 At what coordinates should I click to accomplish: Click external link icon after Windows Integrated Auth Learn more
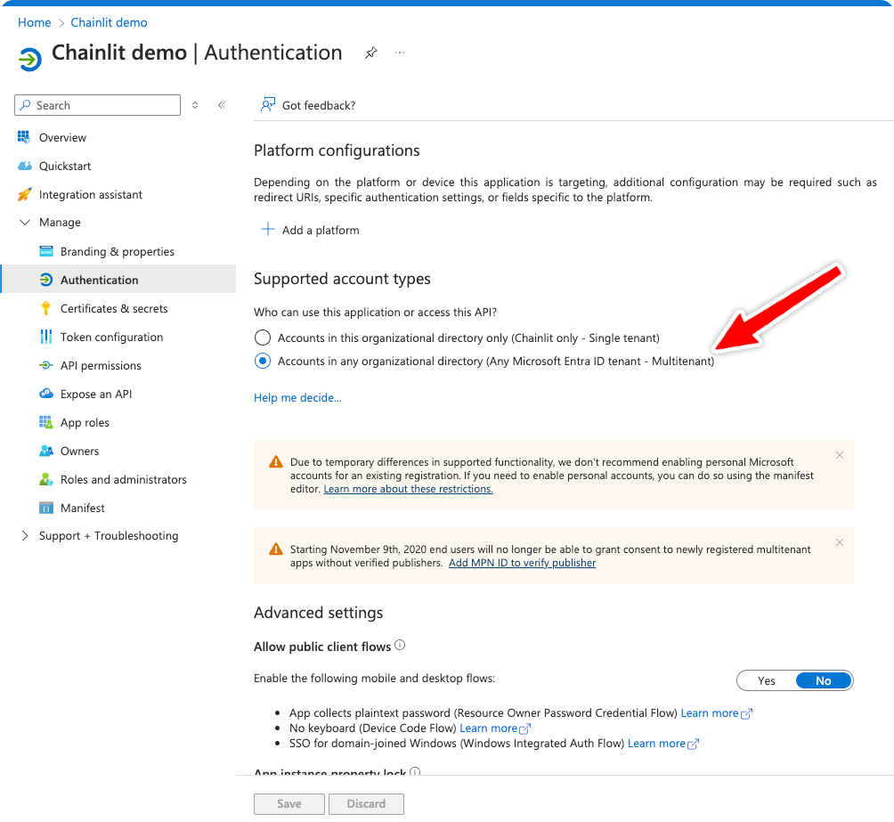click(694, 745)
